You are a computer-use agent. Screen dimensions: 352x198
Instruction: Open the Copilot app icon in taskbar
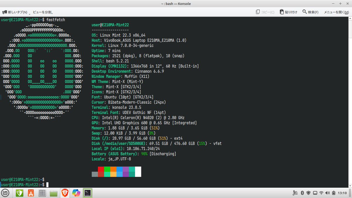tap(76, 193)
